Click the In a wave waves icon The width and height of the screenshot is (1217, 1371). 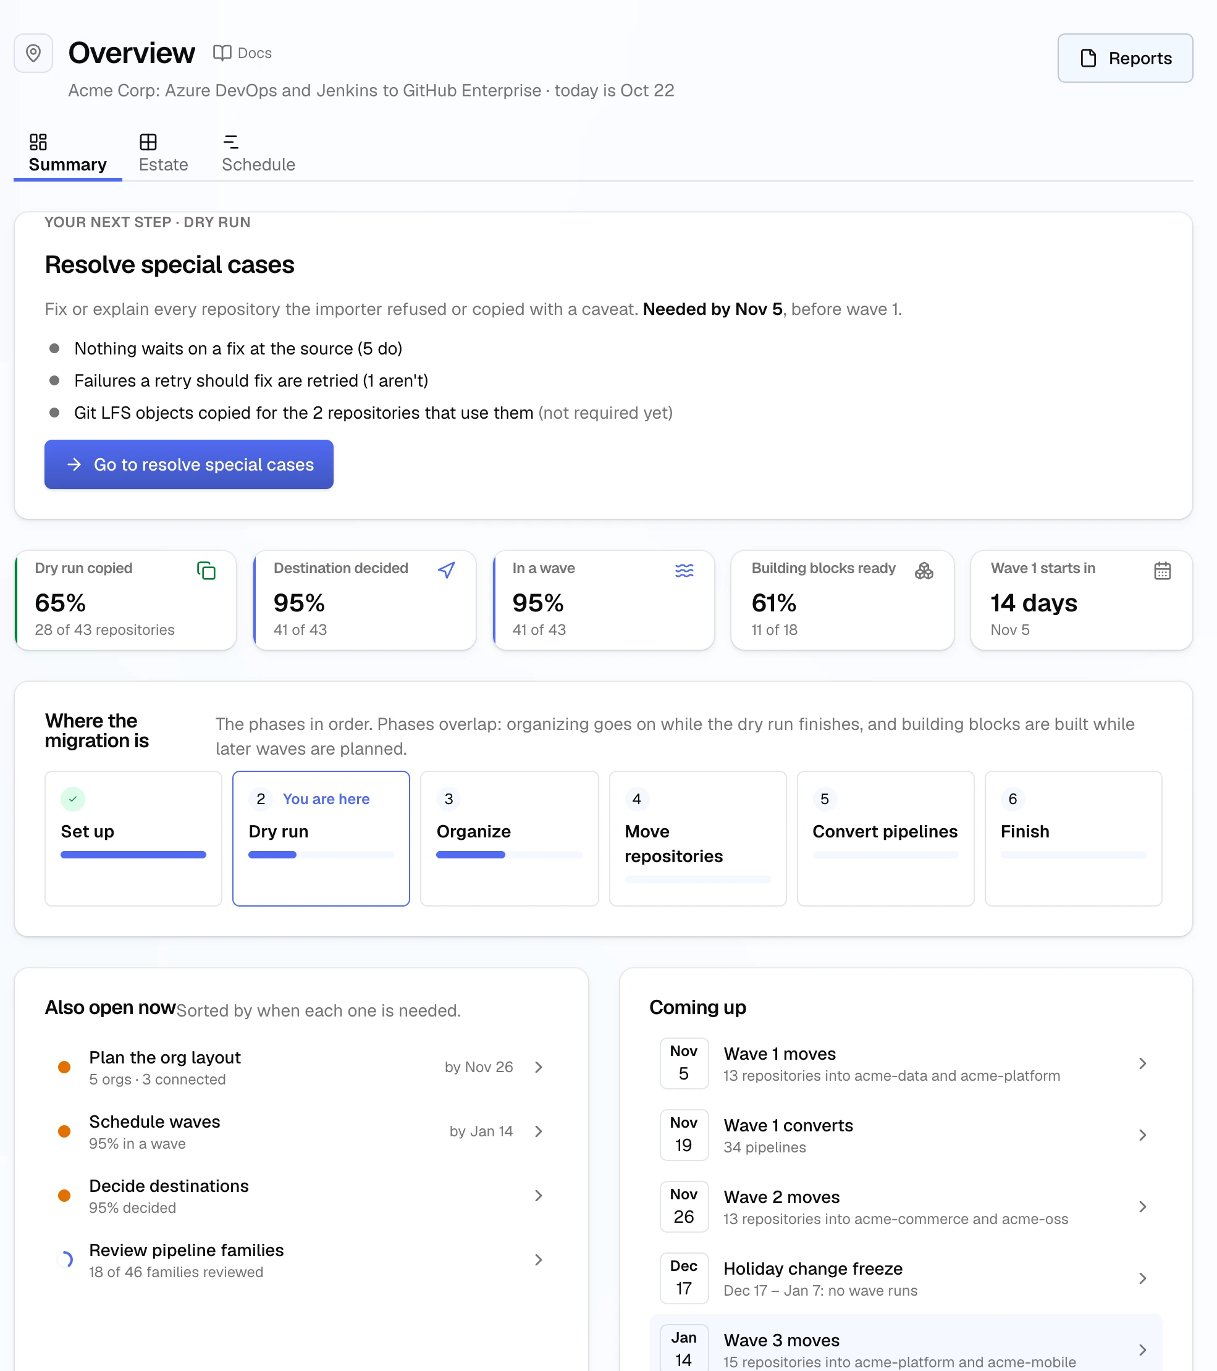click(x=684, y=571)
